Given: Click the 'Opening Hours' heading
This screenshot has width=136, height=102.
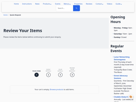Looking at the screenshot, I should (118, 19).
